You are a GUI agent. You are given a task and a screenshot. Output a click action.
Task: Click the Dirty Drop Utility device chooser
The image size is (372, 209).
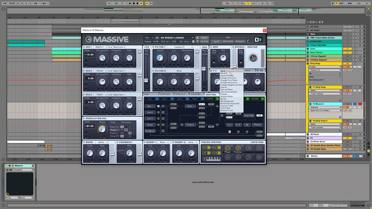325,67
